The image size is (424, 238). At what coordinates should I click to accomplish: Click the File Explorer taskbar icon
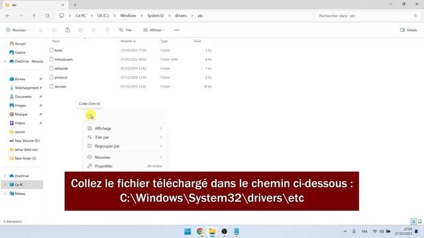pos(212,231)
